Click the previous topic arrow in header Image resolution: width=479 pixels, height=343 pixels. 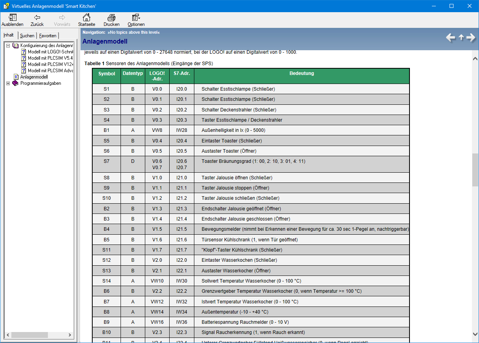click(x=451, y=38)
